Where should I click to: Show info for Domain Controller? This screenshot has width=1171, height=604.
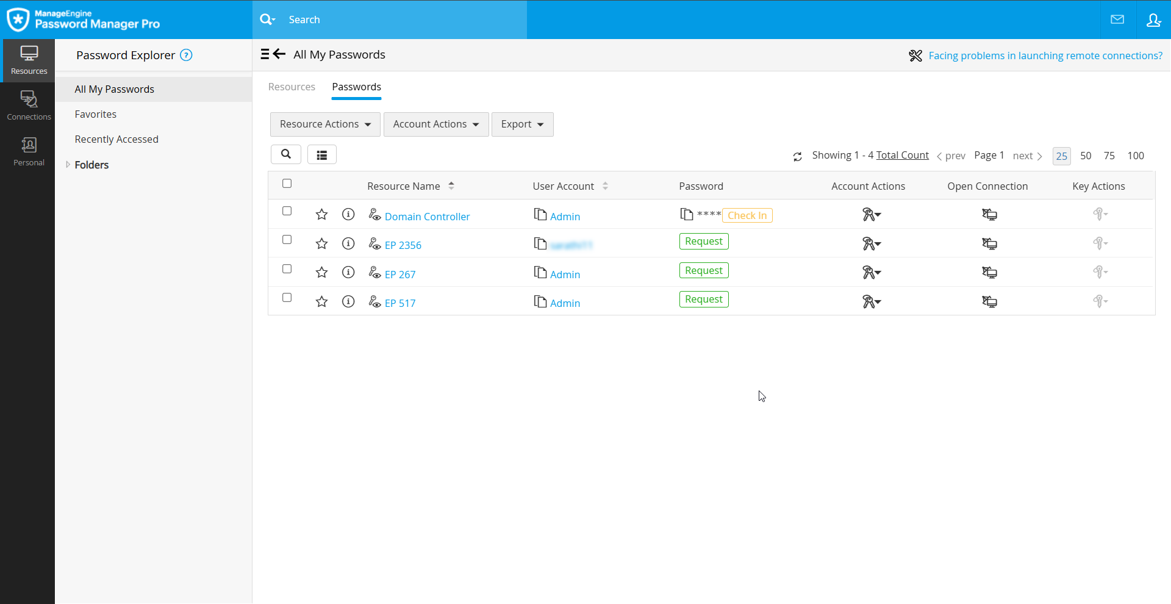(x=348, y=214)
